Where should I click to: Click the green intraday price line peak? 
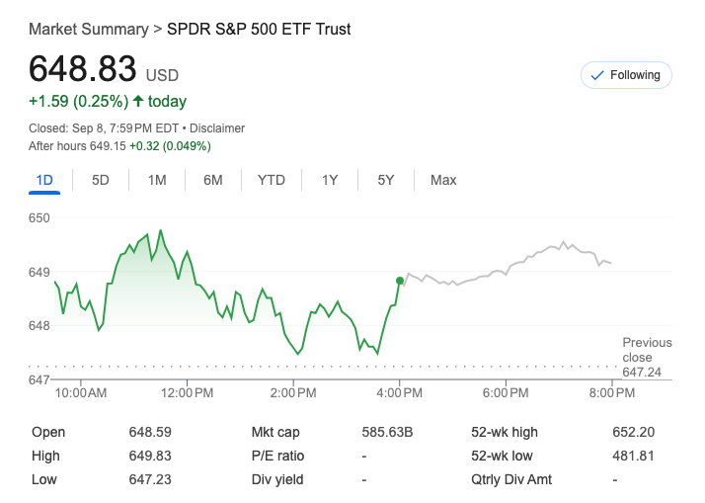(160, 231)
